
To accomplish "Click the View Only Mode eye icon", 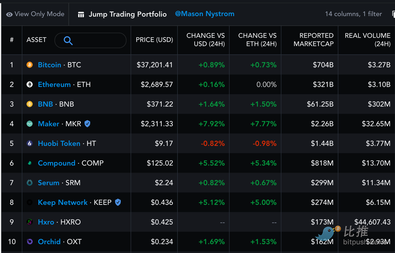I will tap(9, 14).
